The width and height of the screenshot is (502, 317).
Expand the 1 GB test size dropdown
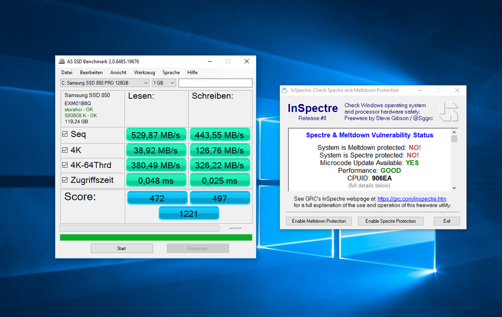(164, 83)
